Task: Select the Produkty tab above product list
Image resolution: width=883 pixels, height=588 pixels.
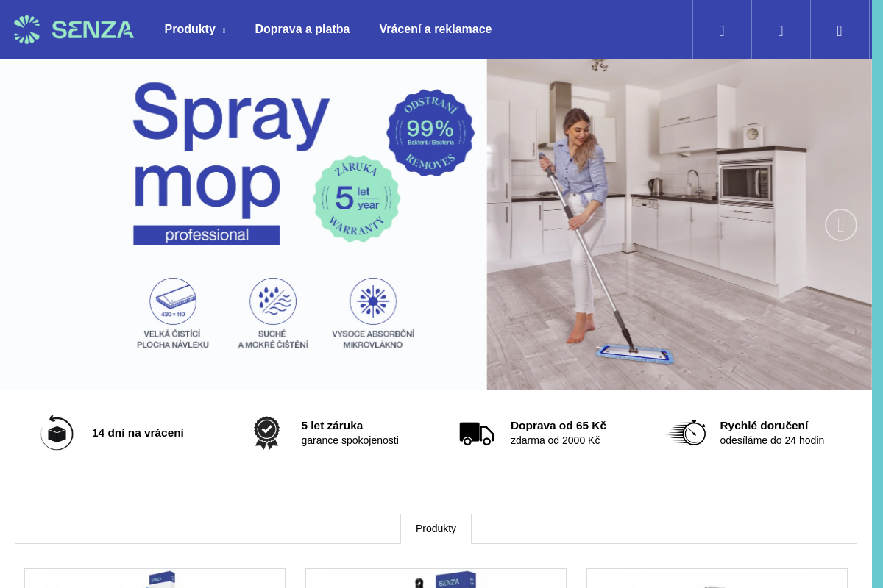Action: [x=436, y=528]
